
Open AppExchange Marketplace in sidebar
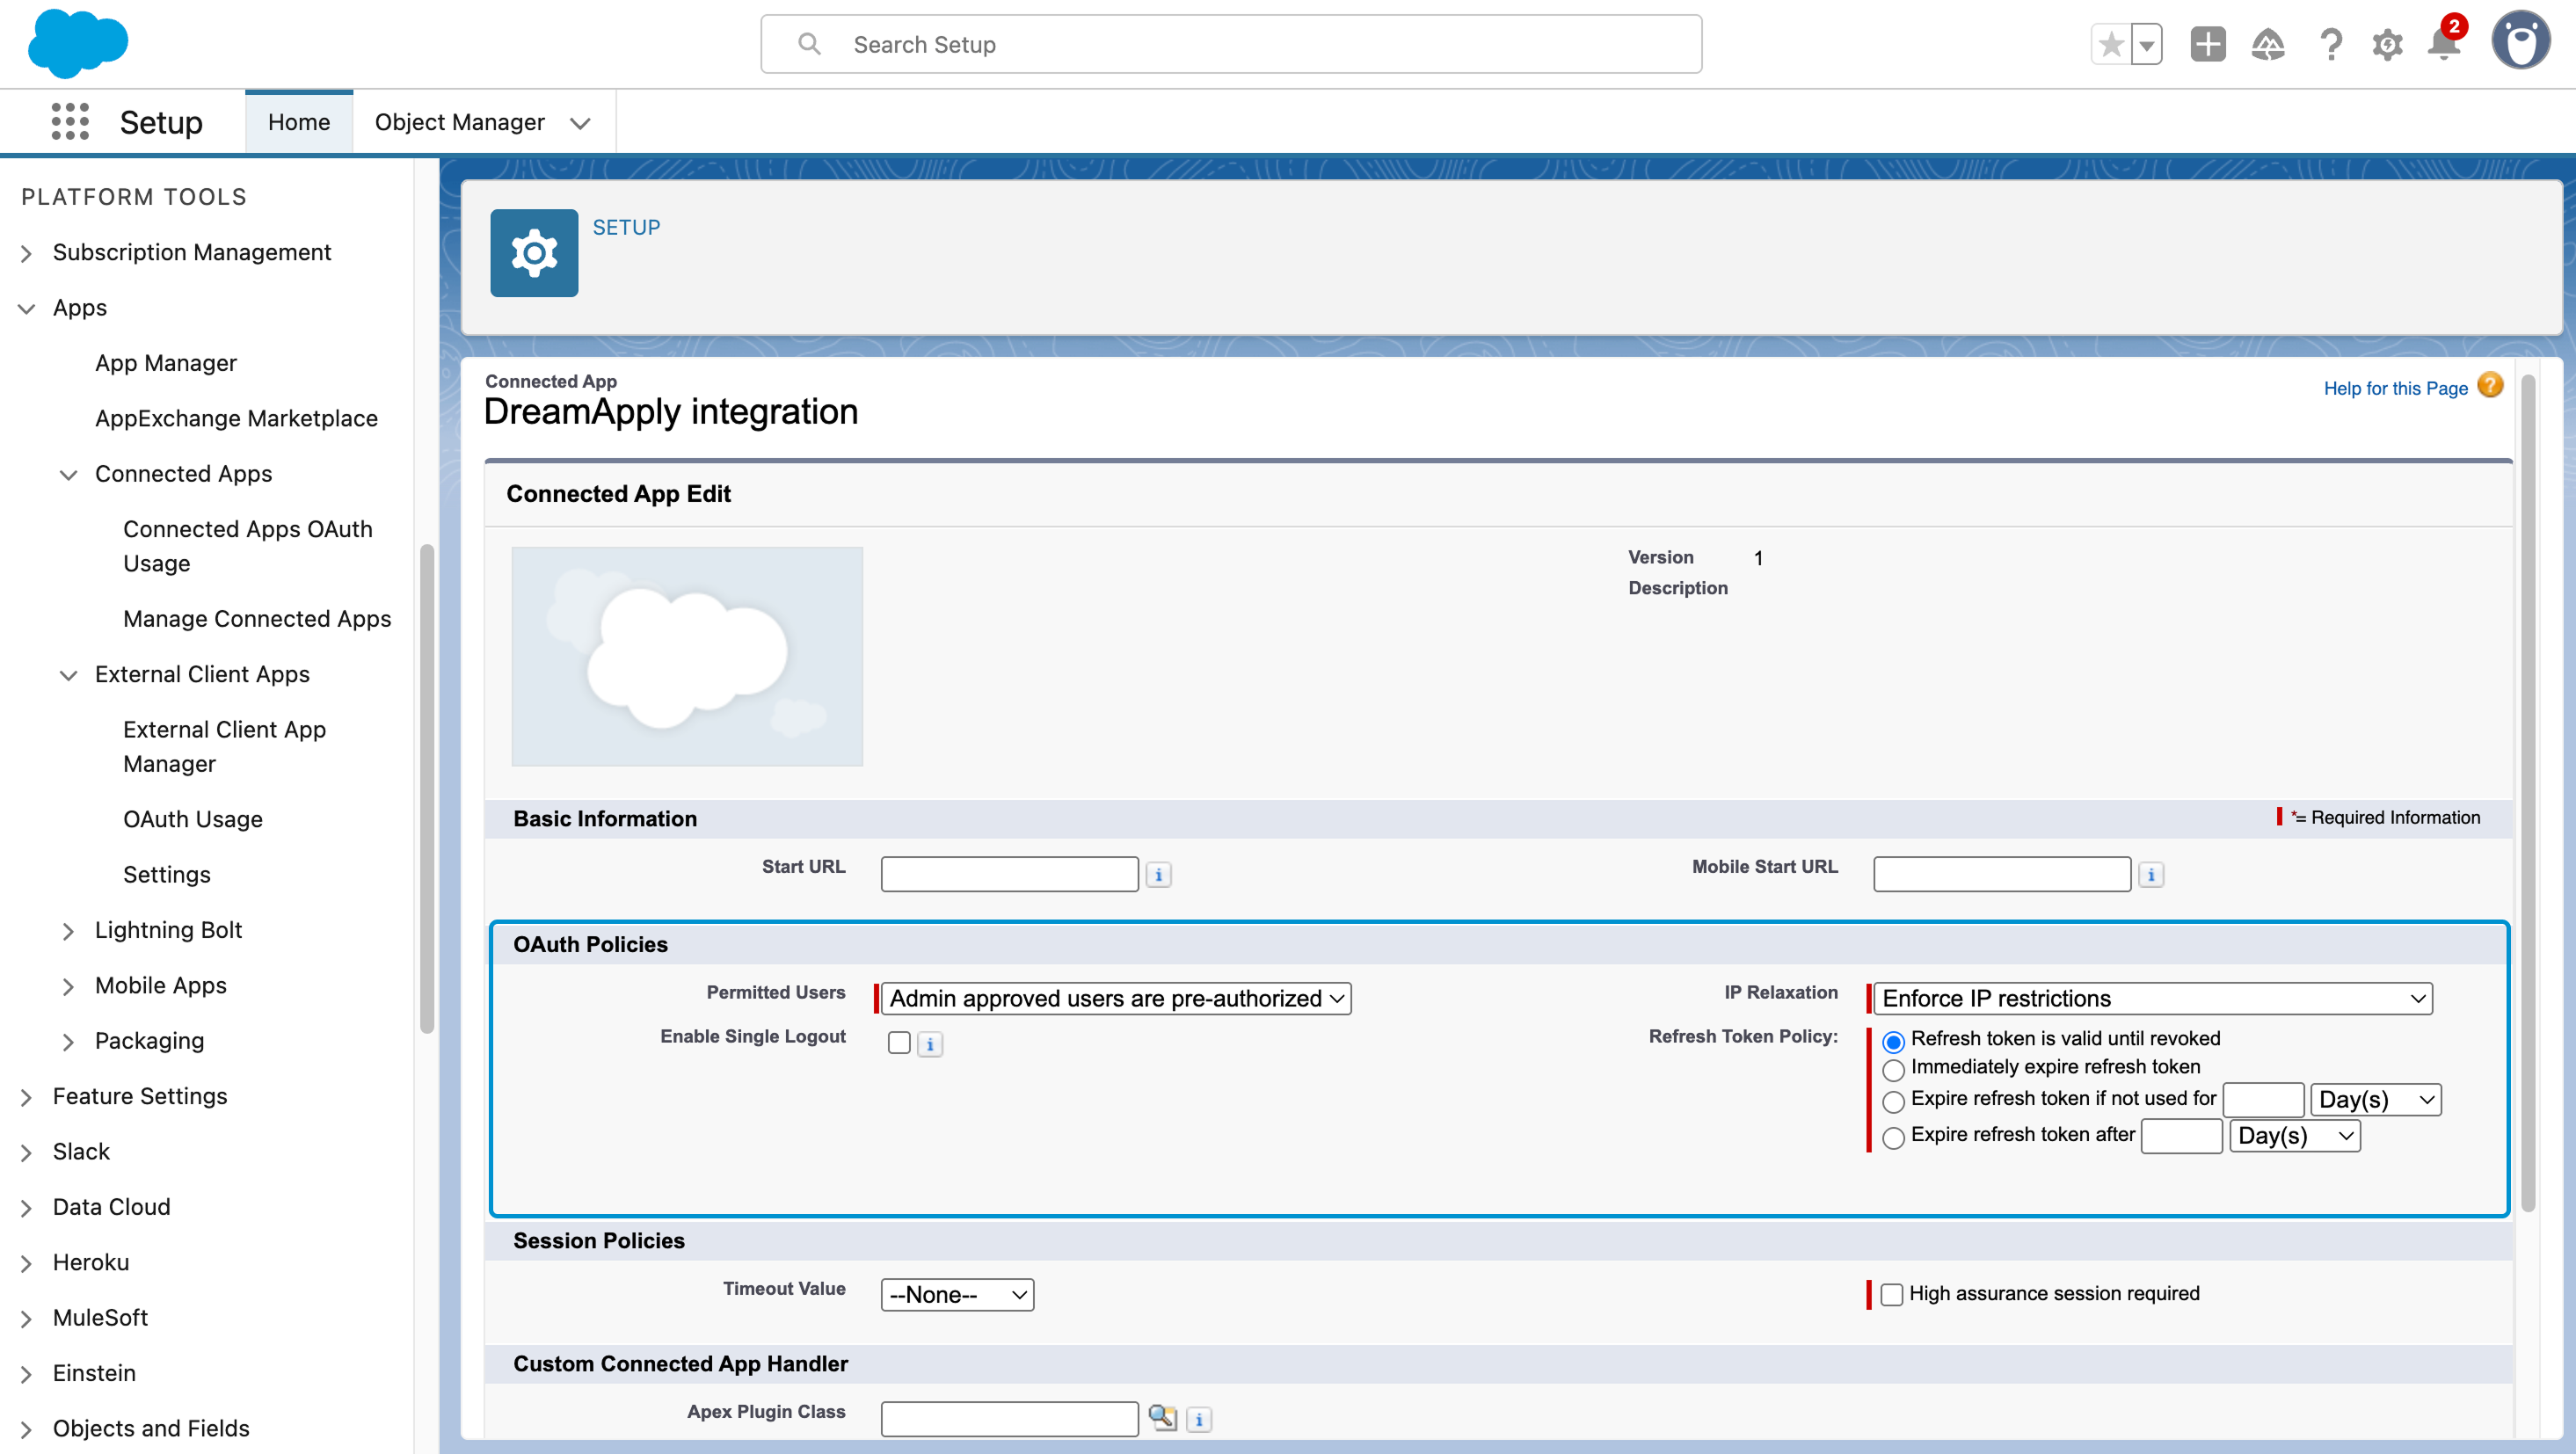[236, 418]
